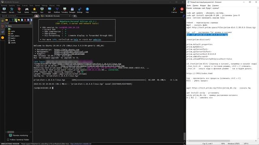
Task: Open the Вид menu in Notepad
Action: 209,6
